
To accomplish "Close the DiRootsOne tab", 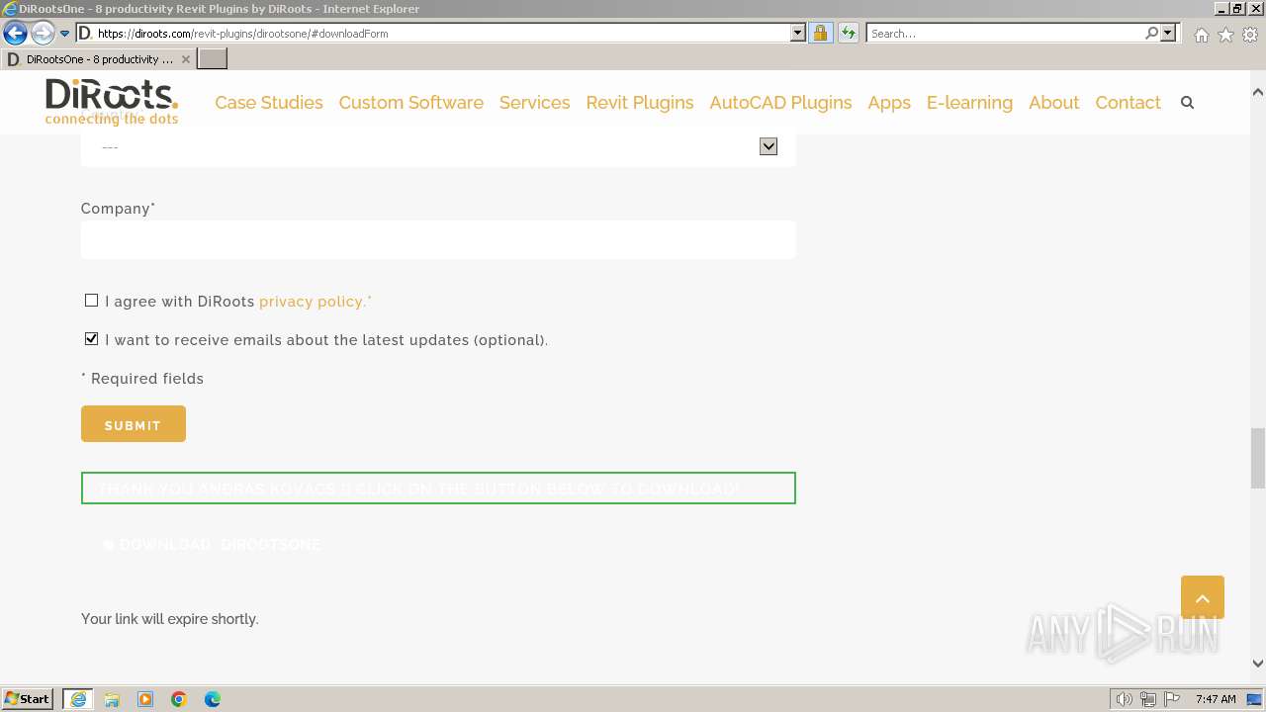I will [186, 59].
